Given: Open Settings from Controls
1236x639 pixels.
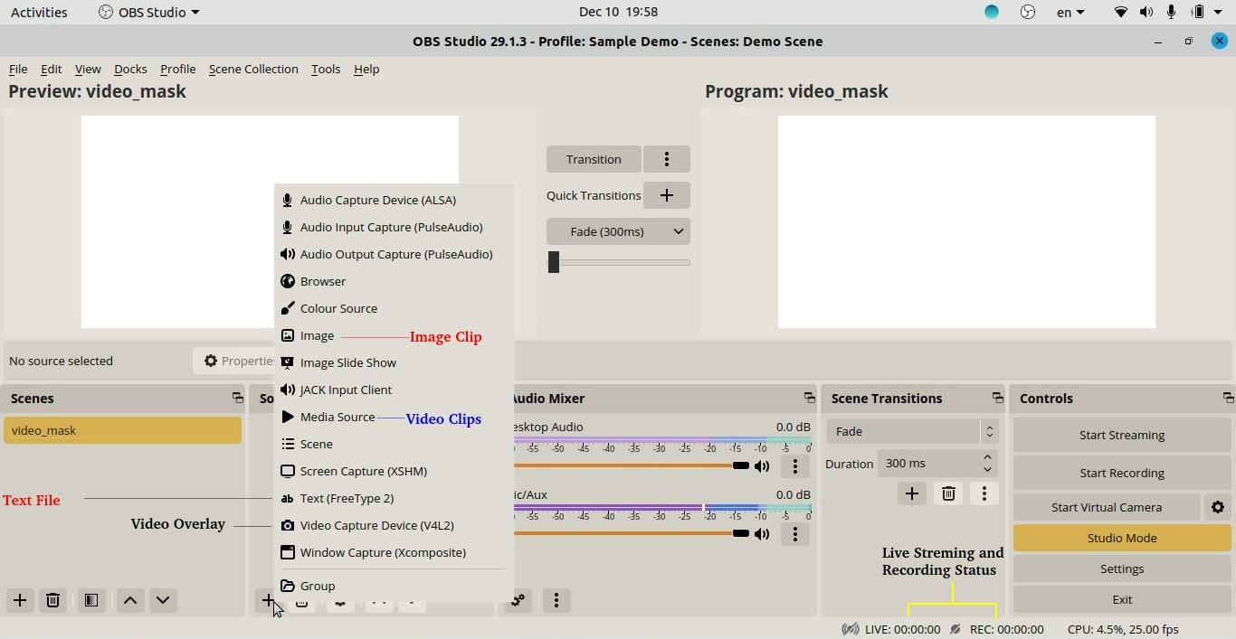Looking at the screenshot, I should point(1122,569).
